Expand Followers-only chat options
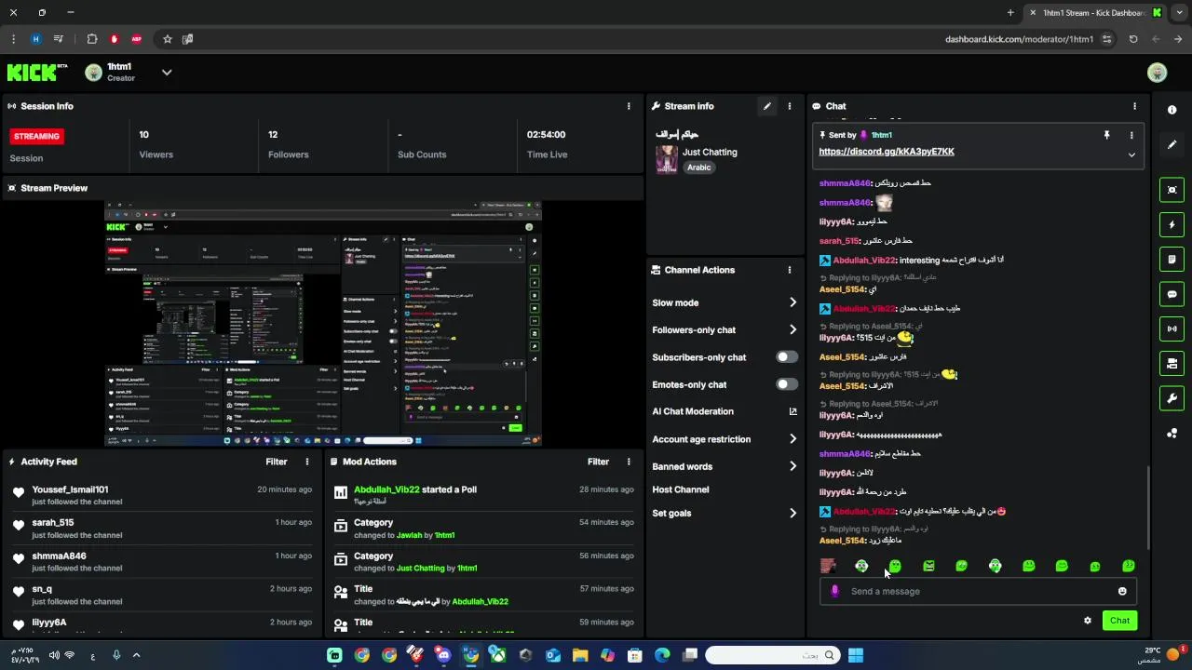This screenshot has height=670, width=1192. [x=793, y=329]
